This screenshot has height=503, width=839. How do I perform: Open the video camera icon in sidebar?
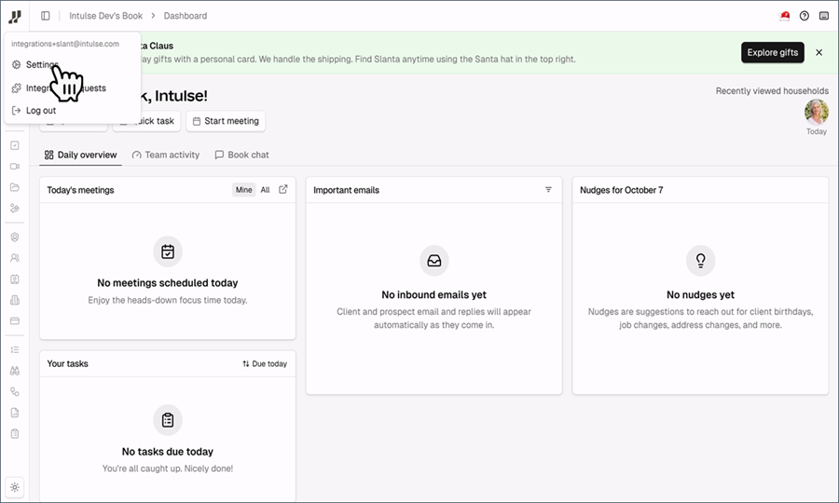(15, 166)
